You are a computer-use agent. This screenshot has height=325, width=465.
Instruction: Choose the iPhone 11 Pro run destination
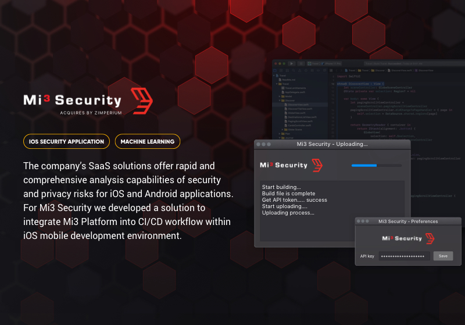[331, 63]
